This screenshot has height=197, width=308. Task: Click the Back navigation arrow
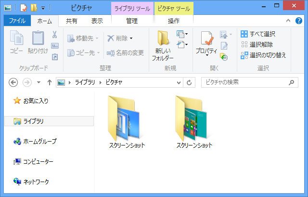point(13,82)
